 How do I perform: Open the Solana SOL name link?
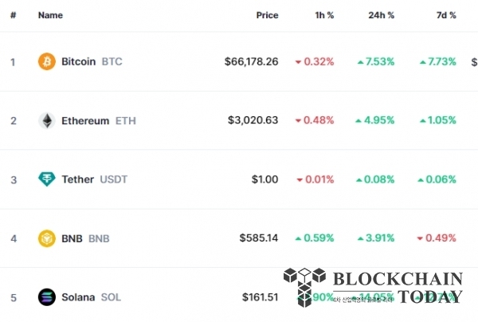(x=91, y=297)
